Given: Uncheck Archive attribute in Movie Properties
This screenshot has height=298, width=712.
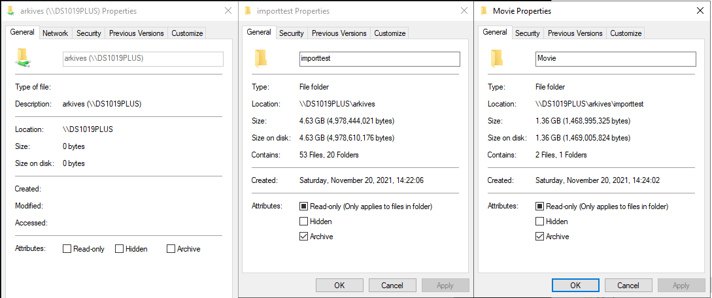Looking at the screenshot, I should (x=539, y=237).
